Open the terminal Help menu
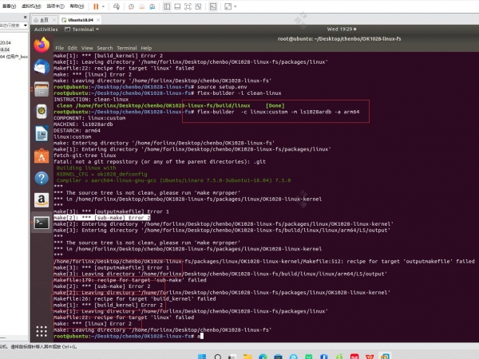 [146, 48]
